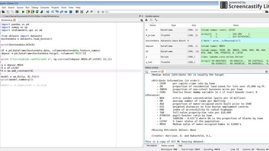
Task: Re-run the last script icon
Action: pyautogui.click(x=37, y=12)
